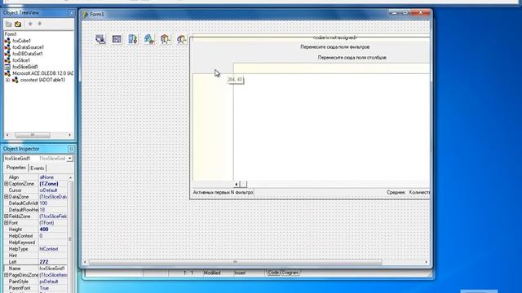Close the Object Inspector panel
This screenshot has width=522, height=293.
[71, 149]
